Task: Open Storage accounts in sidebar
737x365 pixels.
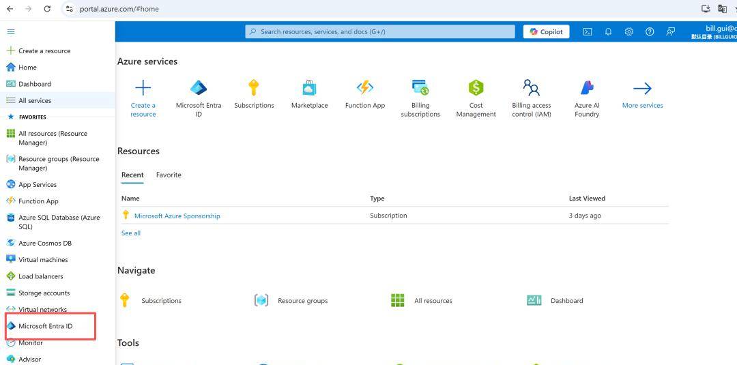Action: [38, 293]
